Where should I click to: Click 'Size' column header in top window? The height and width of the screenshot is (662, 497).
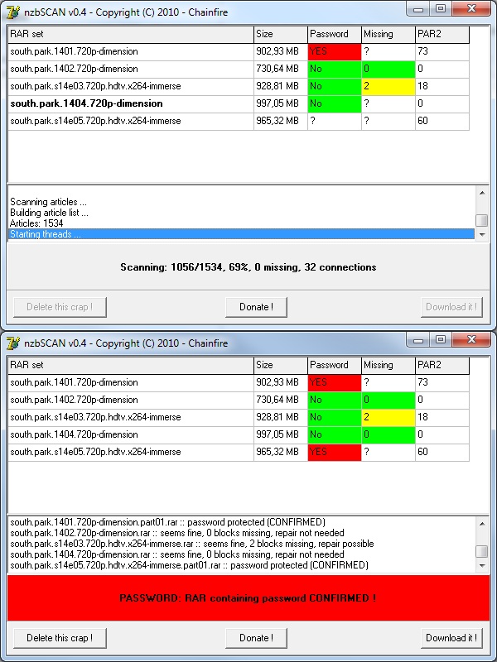[x=281, y=34]
